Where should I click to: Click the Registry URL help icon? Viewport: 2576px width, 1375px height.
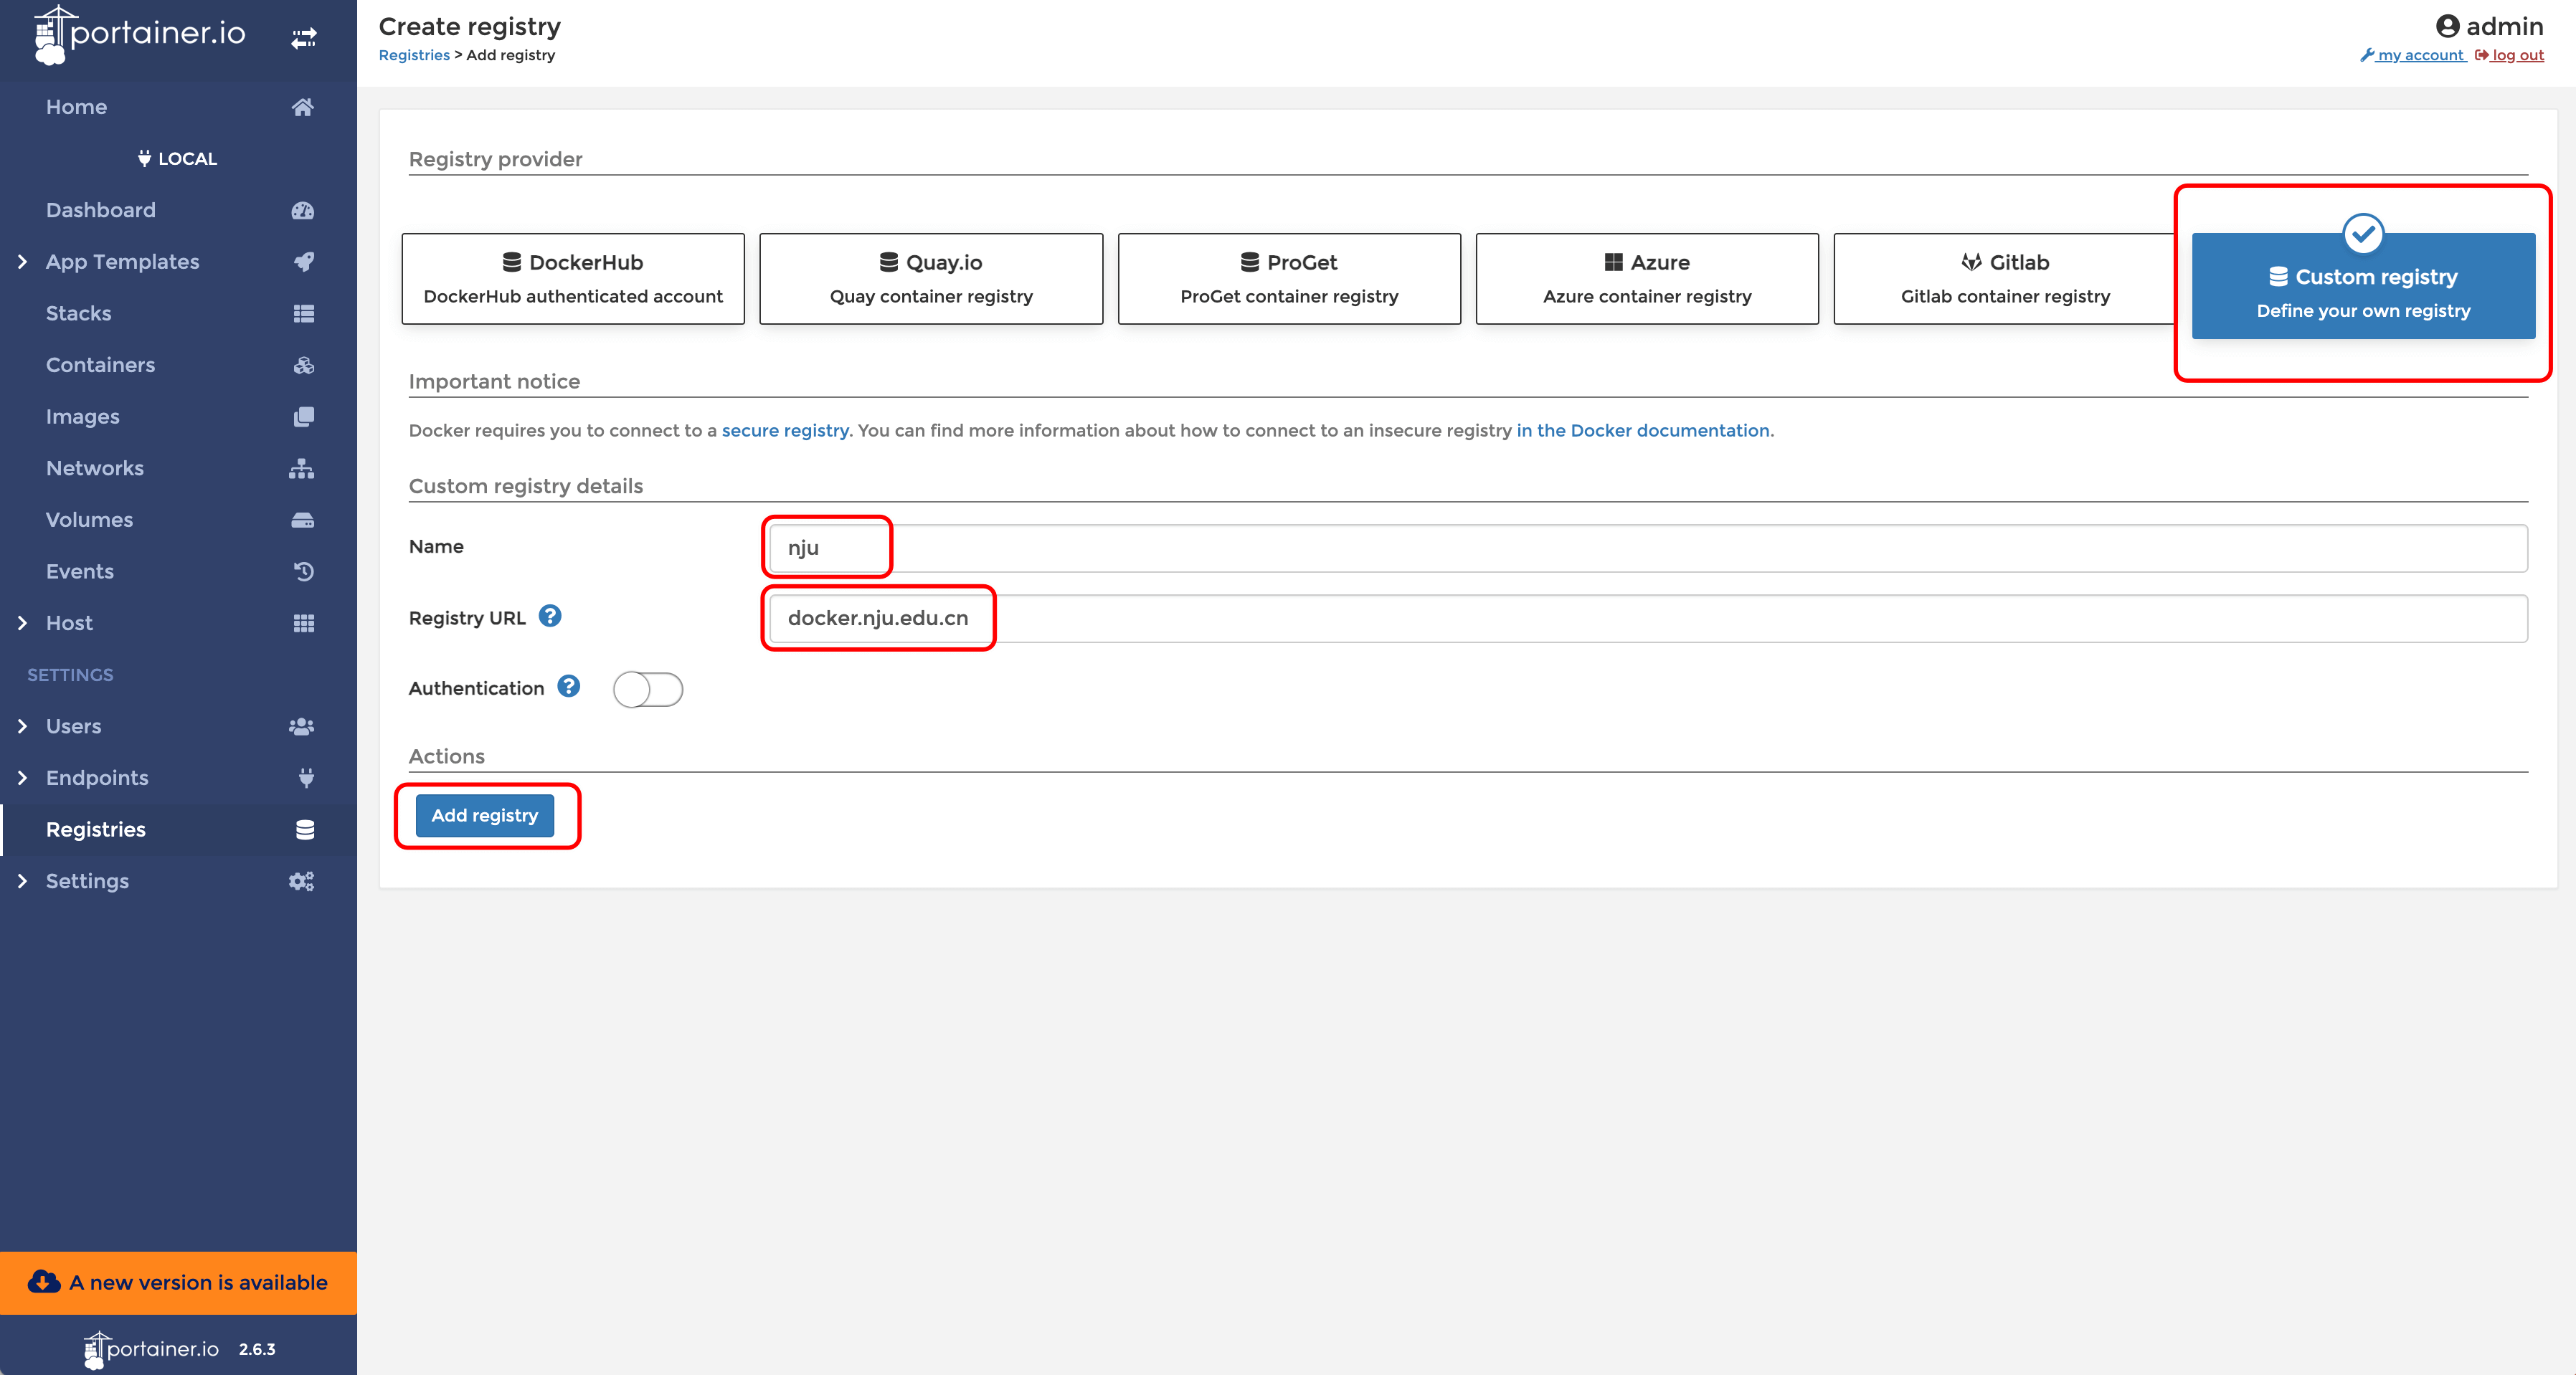[550, 616]
